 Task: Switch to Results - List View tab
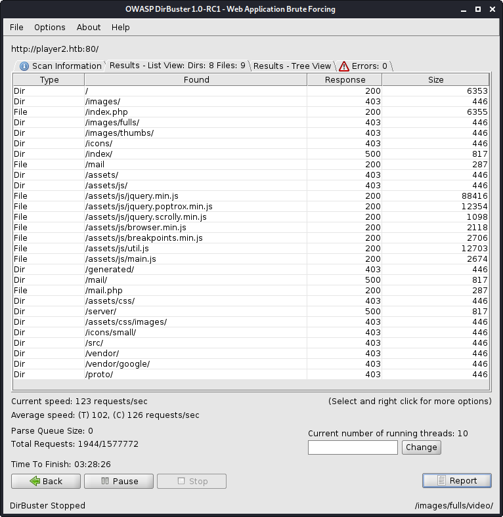pyautogui.click(x=177, y=66)
